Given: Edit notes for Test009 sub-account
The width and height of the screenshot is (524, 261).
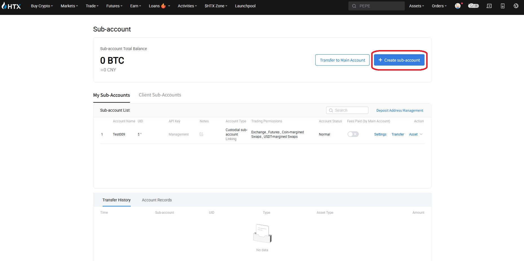Looking at the screenshot, I should pos(201,134).
